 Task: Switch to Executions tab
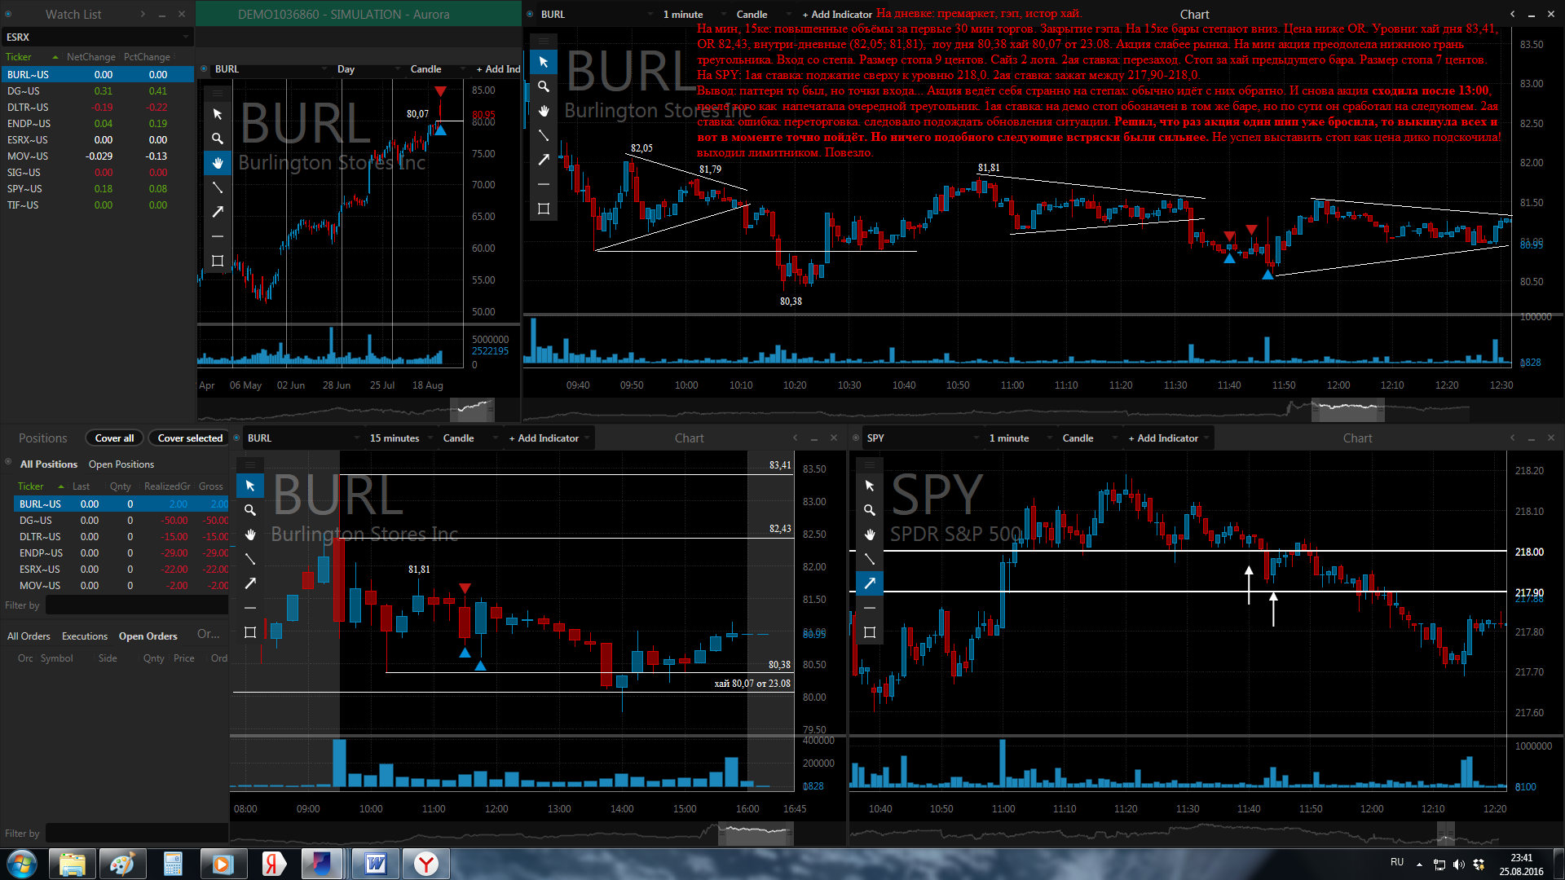pos(85,636)
